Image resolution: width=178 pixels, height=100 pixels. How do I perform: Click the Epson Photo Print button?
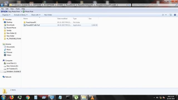28,12
